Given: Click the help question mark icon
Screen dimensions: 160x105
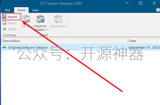Looking at the screenshot, I should [158, 10].
